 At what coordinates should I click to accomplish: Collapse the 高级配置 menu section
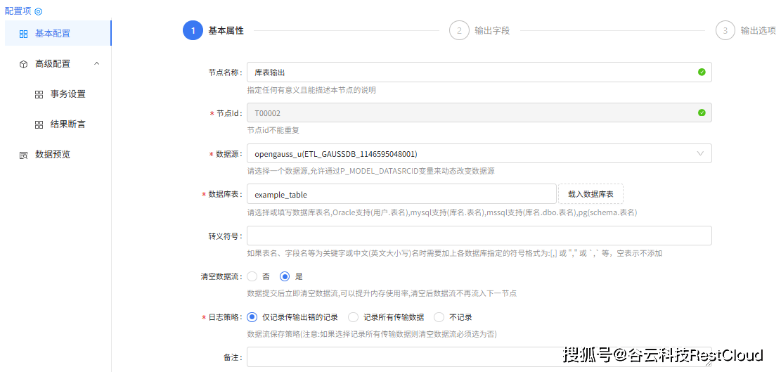pyautogui.click(x=97, y=64)
